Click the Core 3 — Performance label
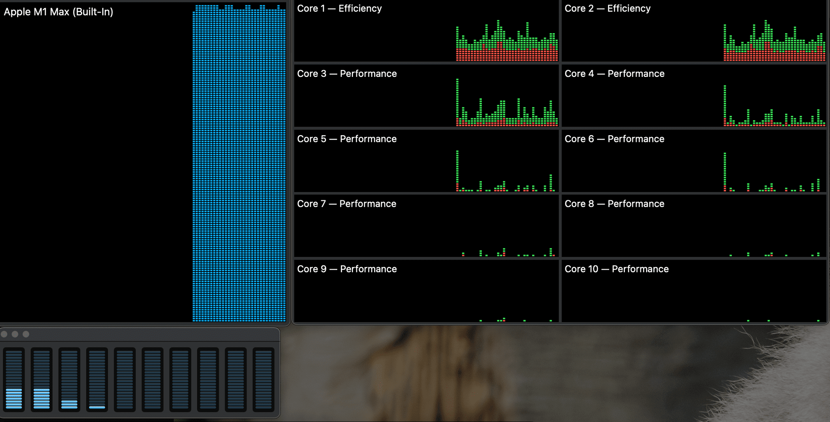This screenshot has width=830, height=422. pos(347,74)
